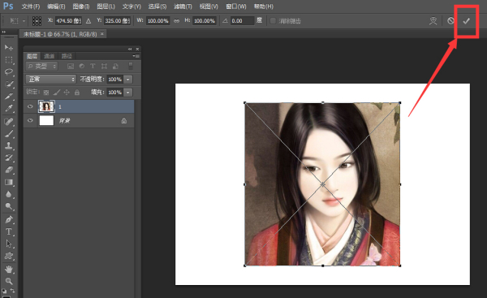The image size is (487, 298).
Task: Hide layer 1 using its eye icon
Action: point(30,106)
